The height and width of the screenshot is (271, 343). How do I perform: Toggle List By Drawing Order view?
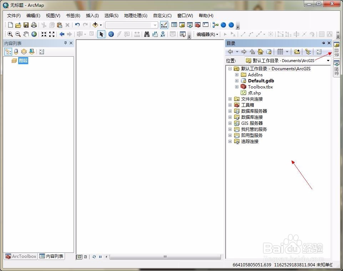coord(8,52)
